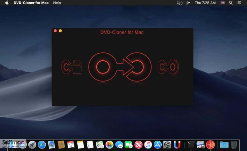Open Spotlight search in the menu bar
247x151 pixels.
point(231,3)
